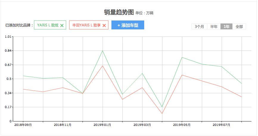Click the x-axis label 2019年03月
Screen dimensions: 258x136
tap(142, 125)
